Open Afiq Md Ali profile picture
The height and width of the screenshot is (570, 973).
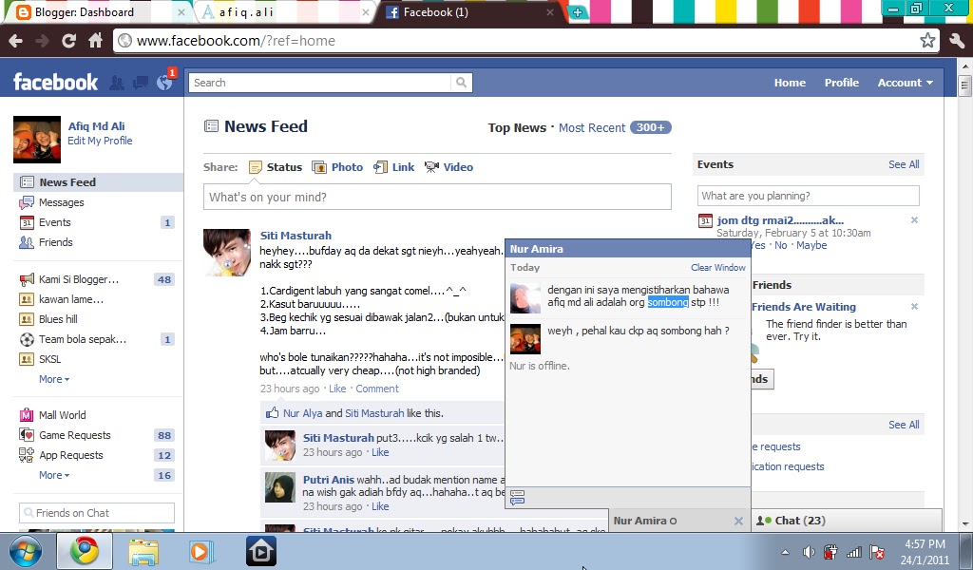(37, 140)
